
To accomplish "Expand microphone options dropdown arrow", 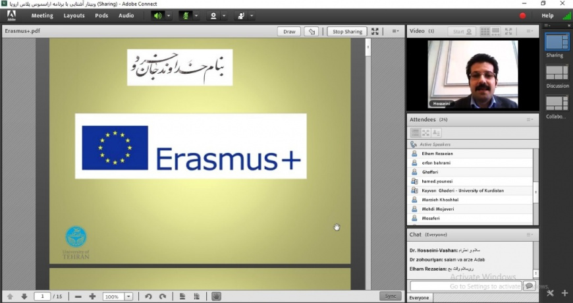I will point(196,16).
